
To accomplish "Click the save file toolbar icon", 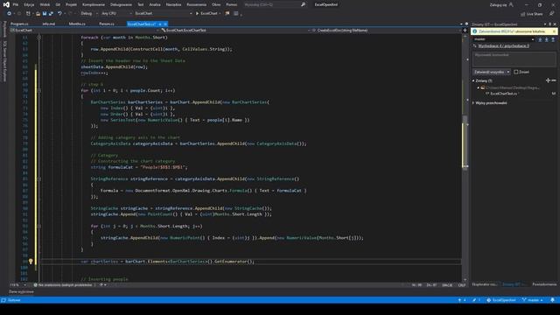I will click(45, 14).
